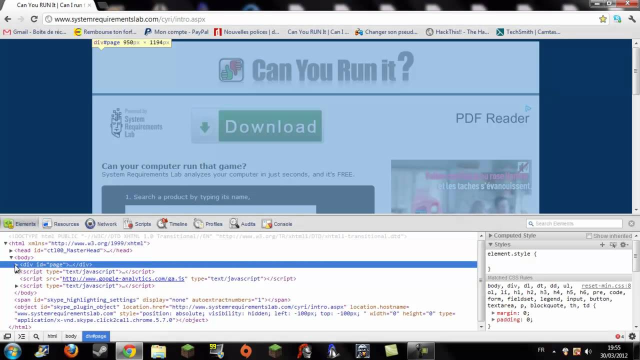Collapse the html element node
This screenshot has width=640, height=360.
pos(5,243)
